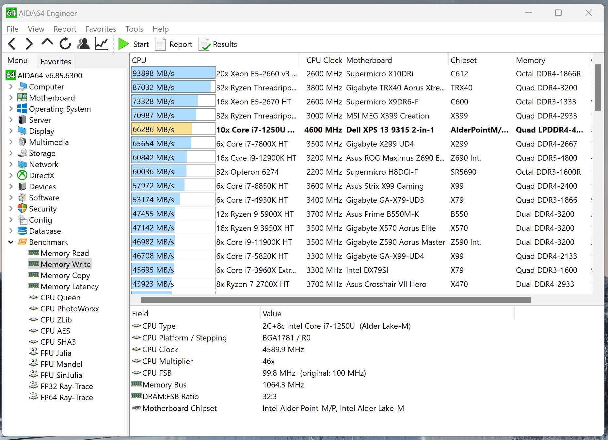Select the Devices icon in tree
608x440 pixels.
(22, 186)
